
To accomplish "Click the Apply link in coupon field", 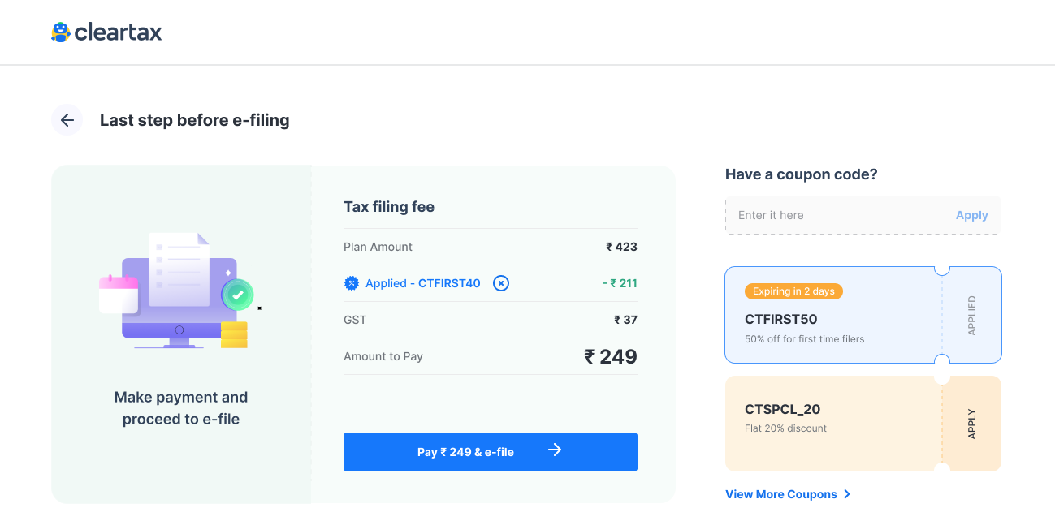I will pos(971,215).
